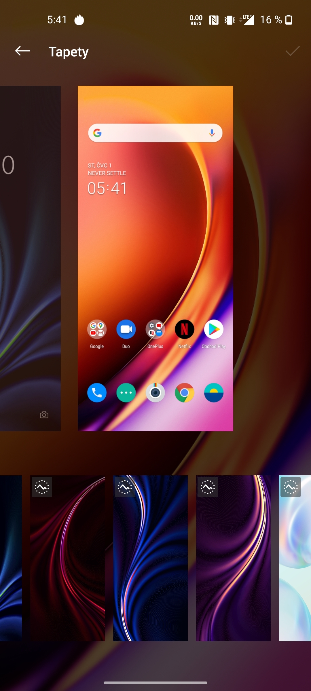Tap the 0.00 KB/S network speed indicator
This screenshot has width=311, height=691.
click(x=196, y=20)
